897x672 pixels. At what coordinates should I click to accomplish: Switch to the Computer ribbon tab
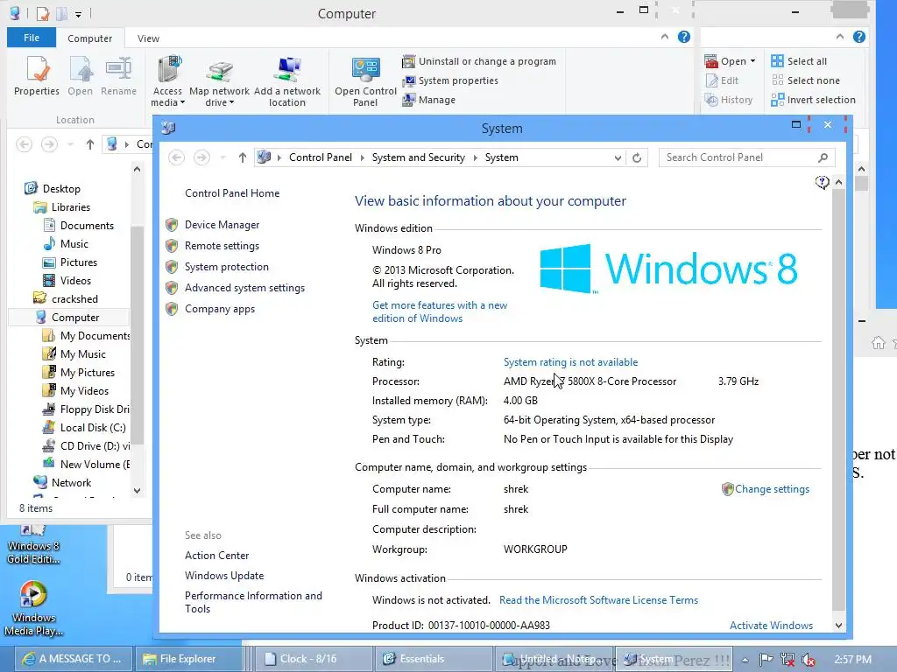90,38
